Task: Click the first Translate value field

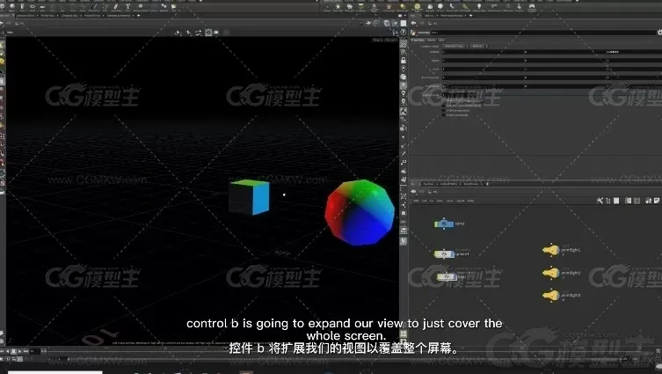Action: (x=484, y=52)
